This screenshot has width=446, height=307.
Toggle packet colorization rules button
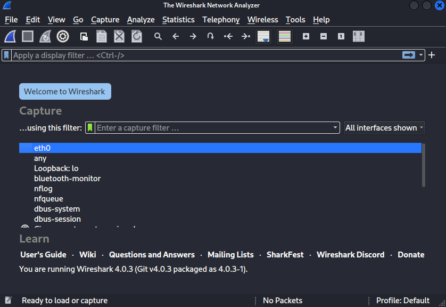285,36
